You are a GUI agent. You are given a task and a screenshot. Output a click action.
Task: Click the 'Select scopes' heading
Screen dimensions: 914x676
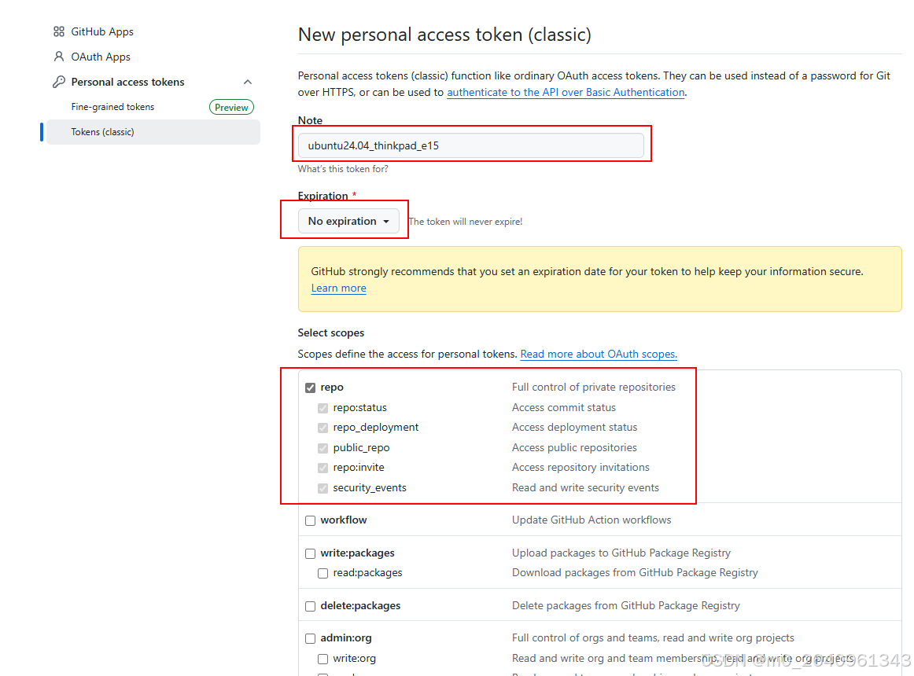[x=331, y=332]
